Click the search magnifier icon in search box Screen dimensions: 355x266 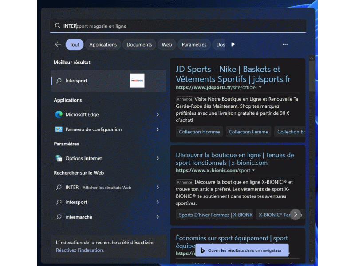pos(58,26)
